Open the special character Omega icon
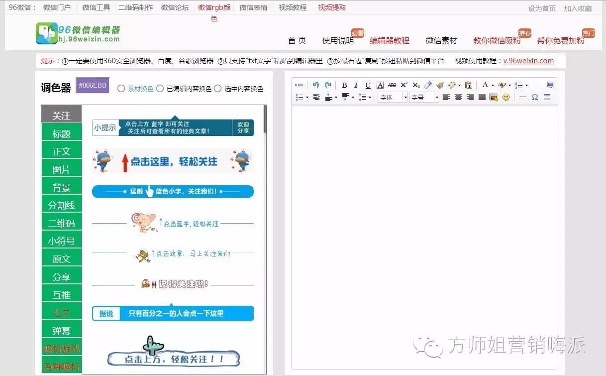606x376 pixels. [535, 97]
